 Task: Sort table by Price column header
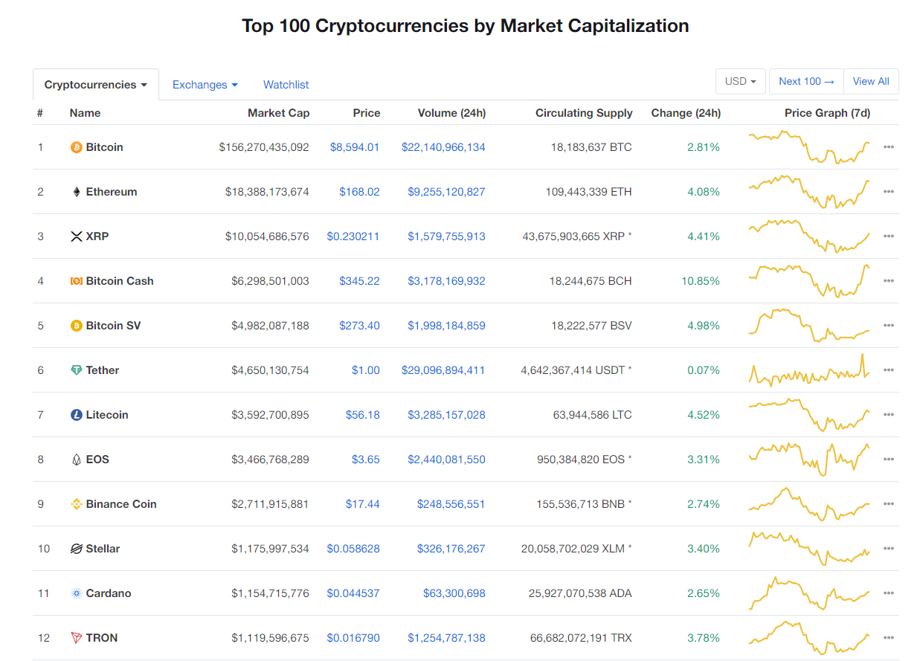click(x=367, y=113)
